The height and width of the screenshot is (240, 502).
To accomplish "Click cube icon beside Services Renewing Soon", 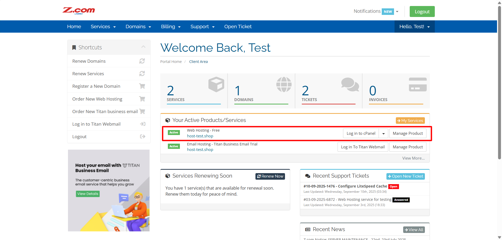I will tap(168, 176).
